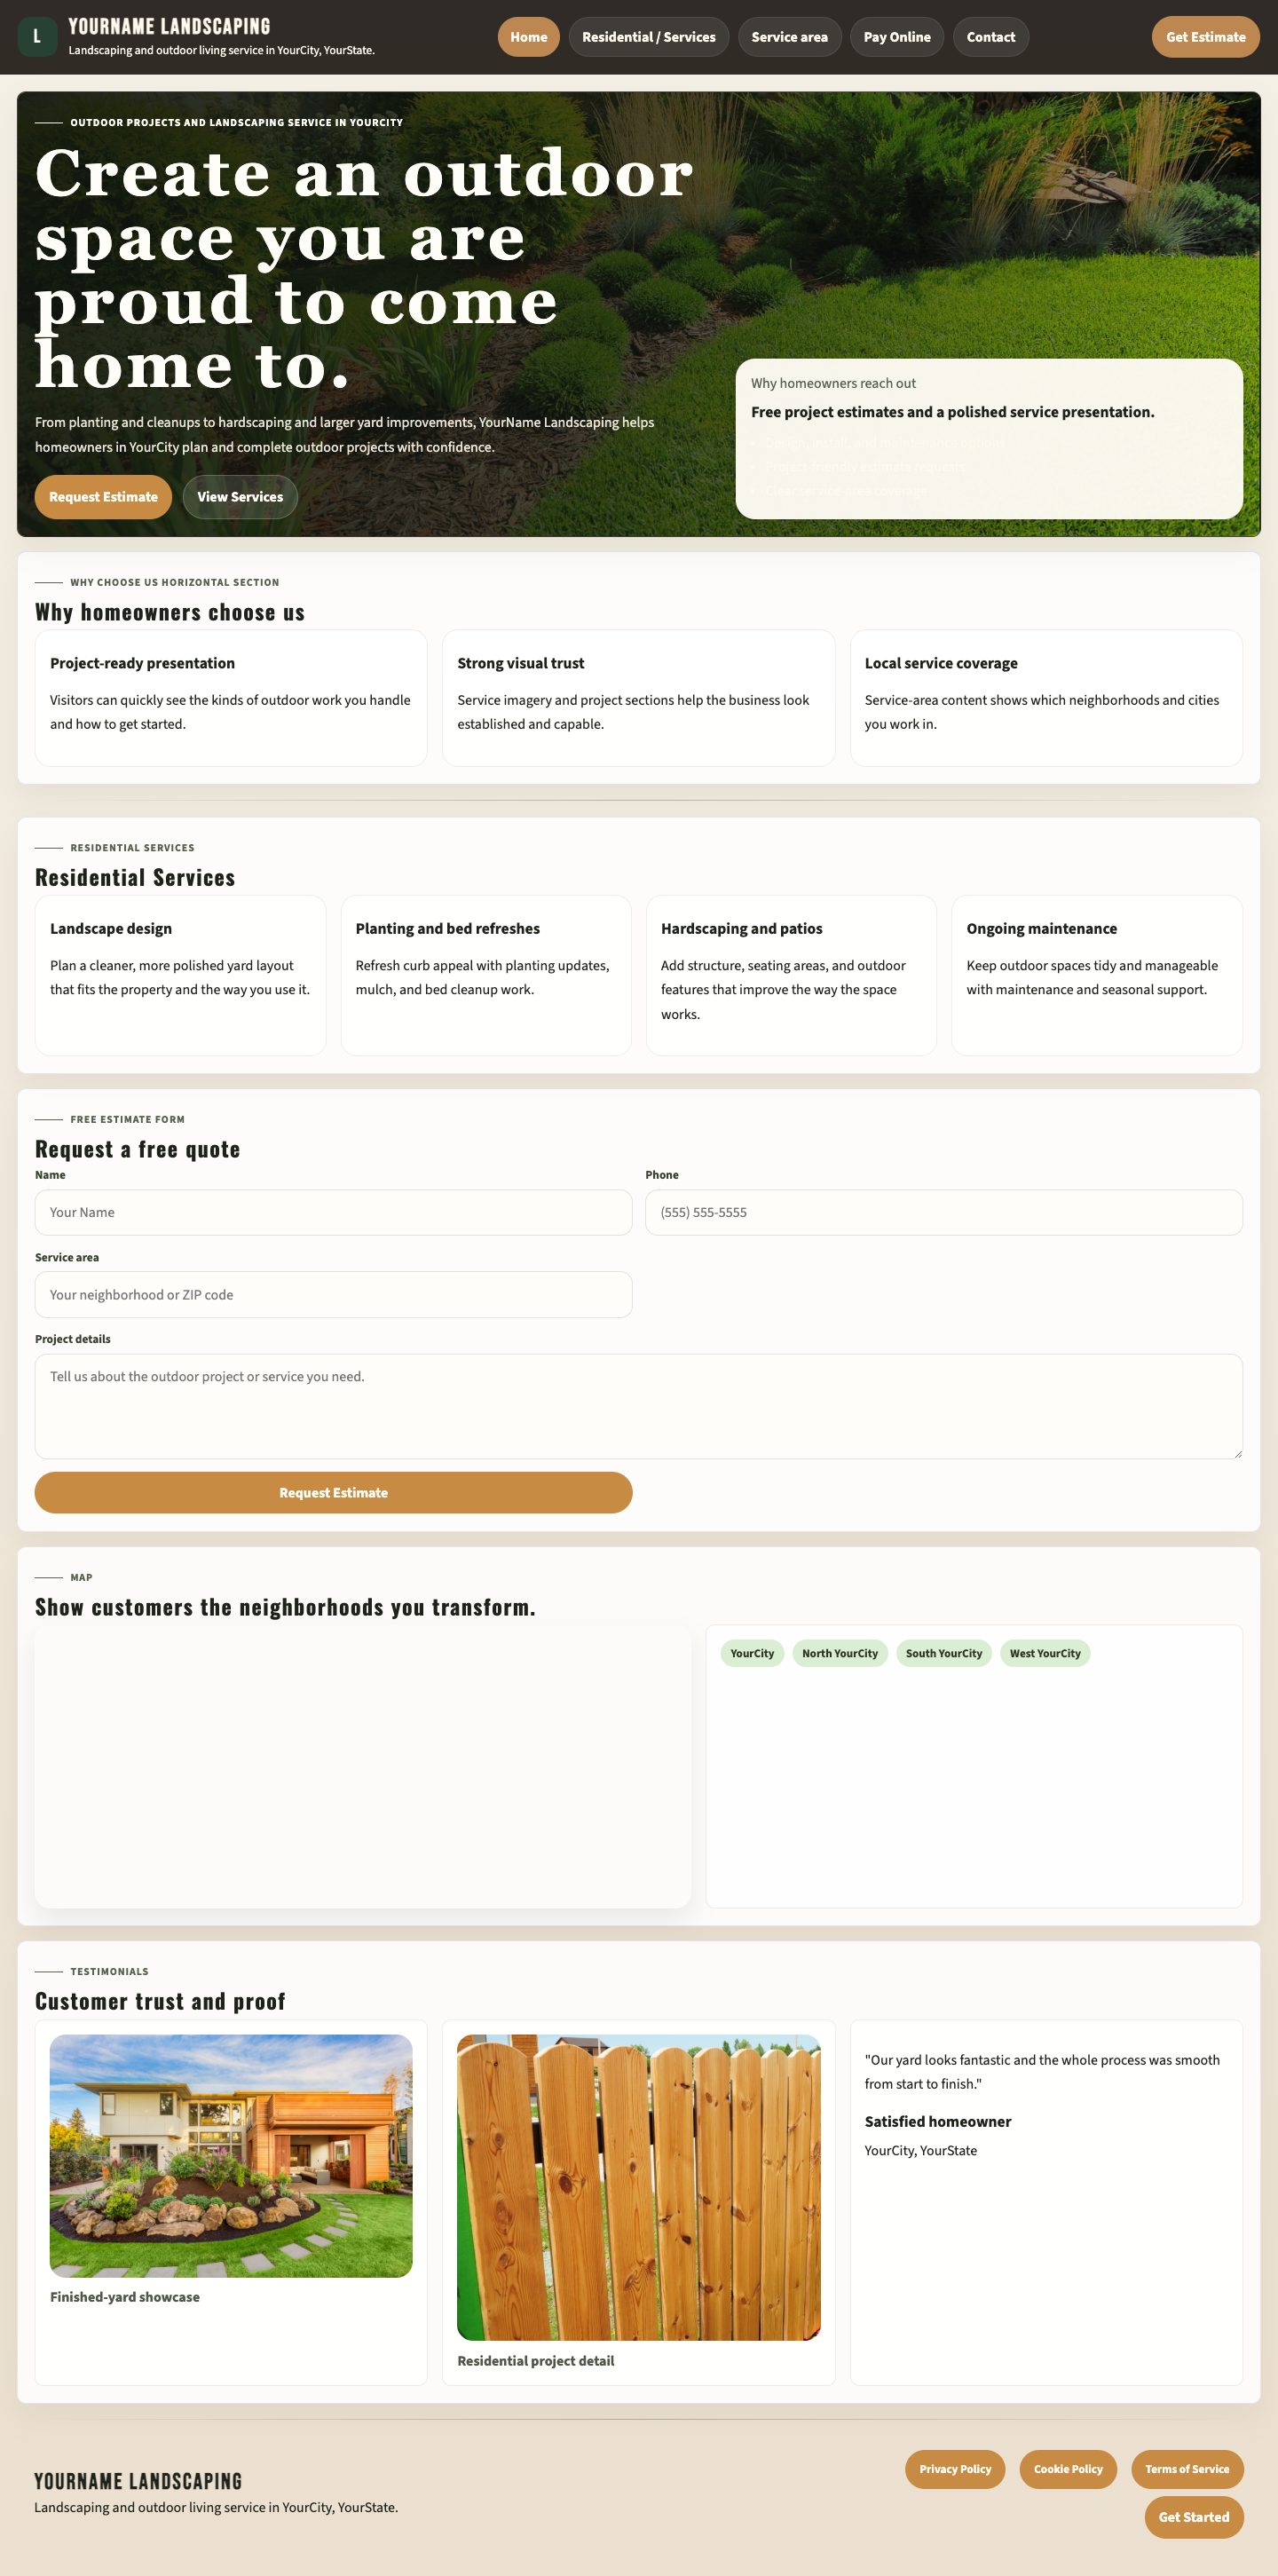Click the Phone input field
1278x2576 pixels.
943,1212
